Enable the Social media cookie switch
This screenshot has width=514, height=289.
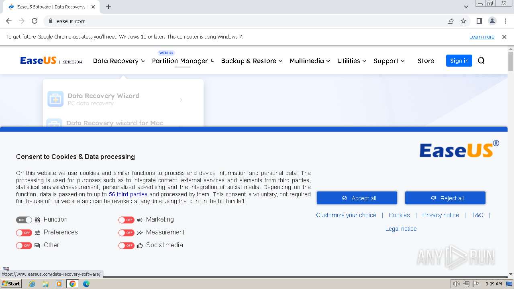(126, 245)
